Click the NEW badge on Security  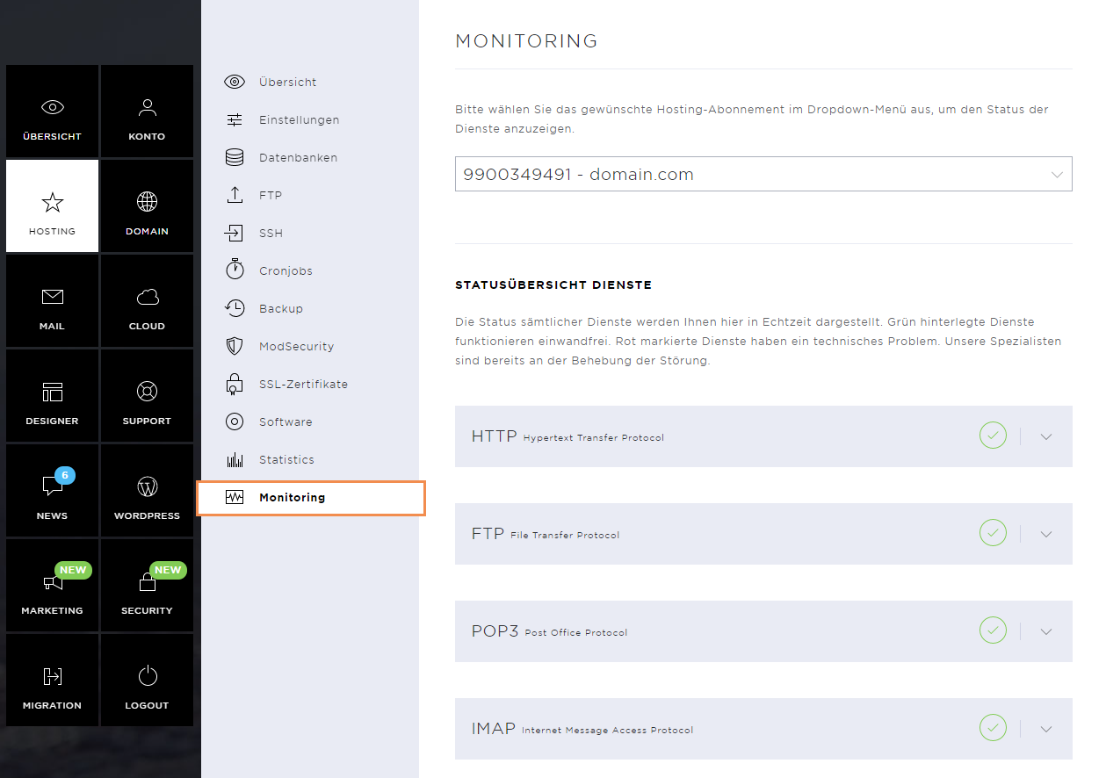click(x=168, y=570)
